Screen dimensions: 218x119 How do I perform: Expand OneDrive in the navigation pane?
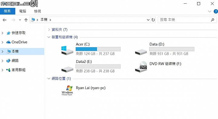2,42
